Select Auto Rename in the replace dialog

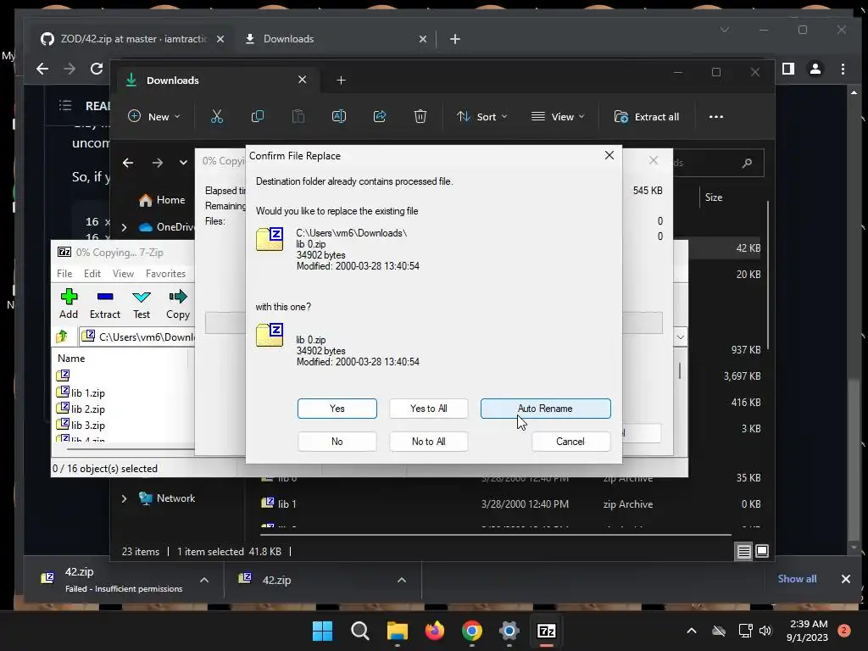coord(545,409)
